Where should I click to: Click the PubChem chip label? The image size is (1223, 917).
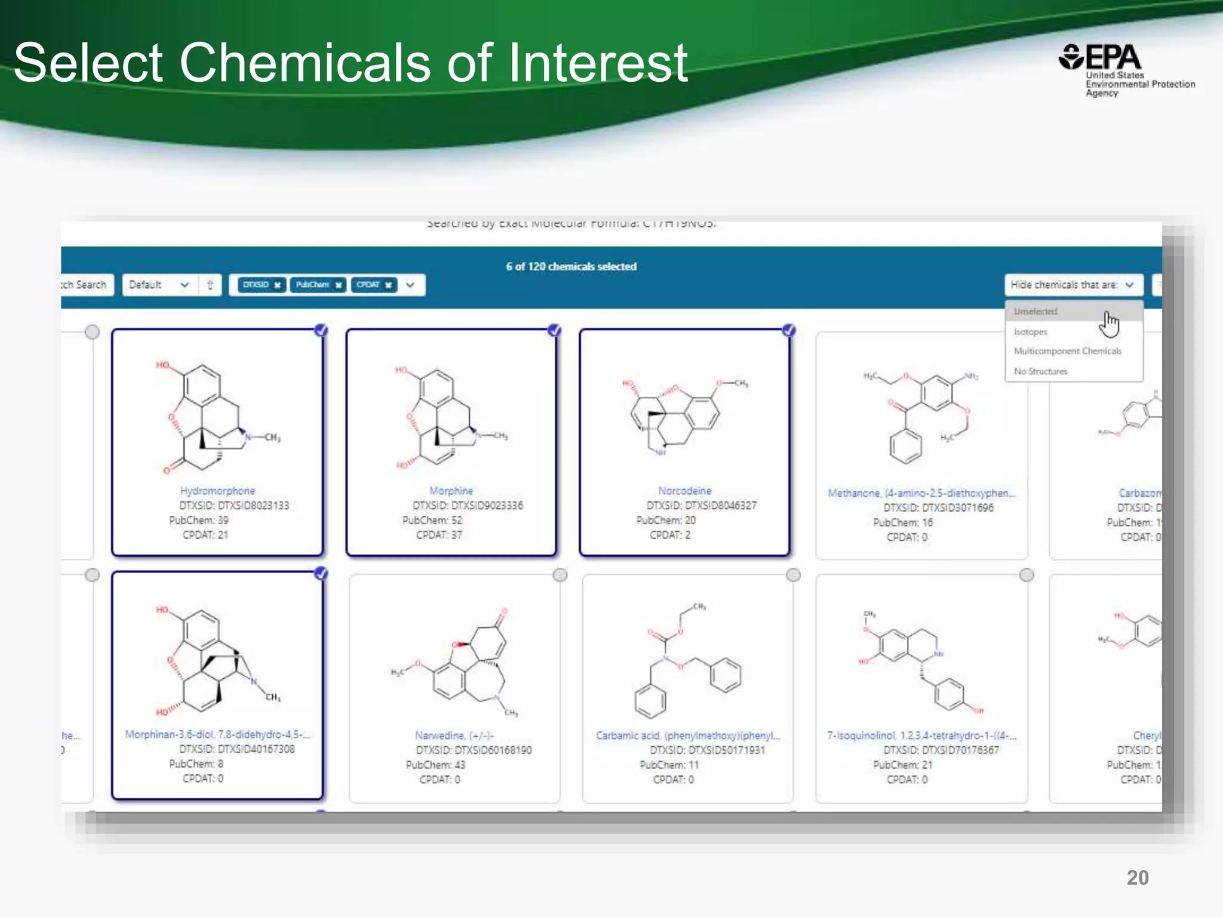pos(312,285)
